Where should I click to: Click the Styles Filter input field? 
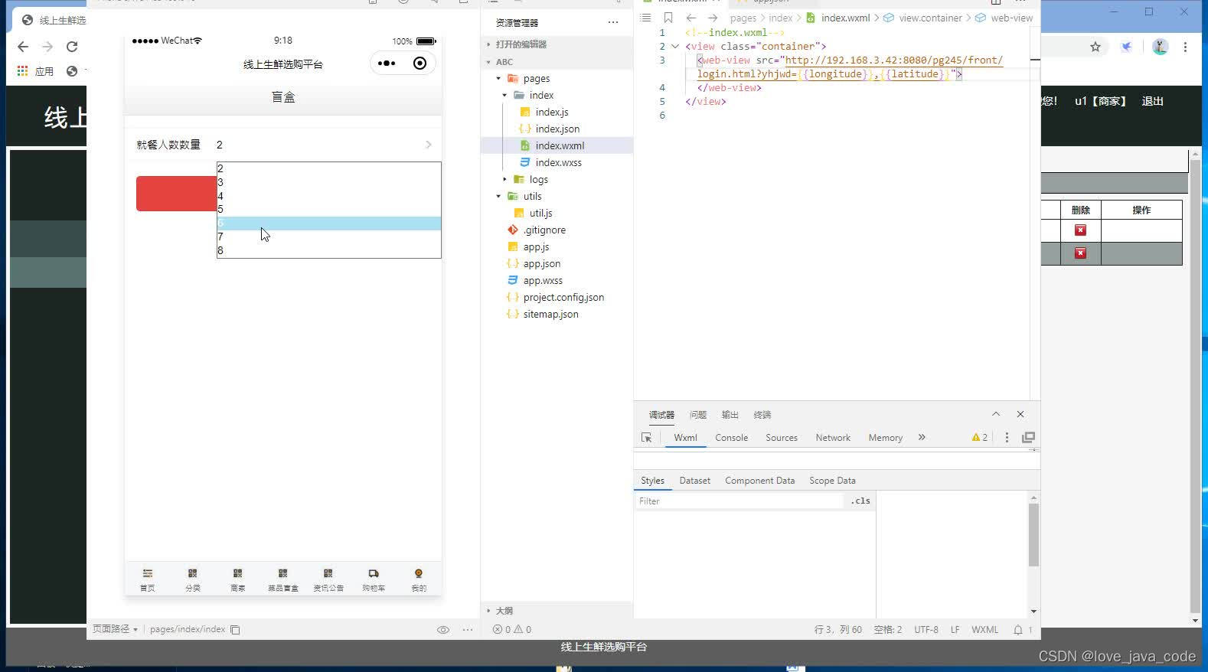[739, 501]
